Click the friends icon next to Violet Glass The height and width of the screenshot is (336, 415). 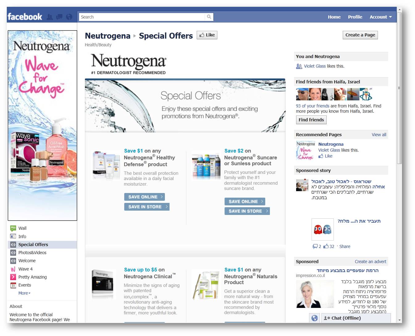299,66
